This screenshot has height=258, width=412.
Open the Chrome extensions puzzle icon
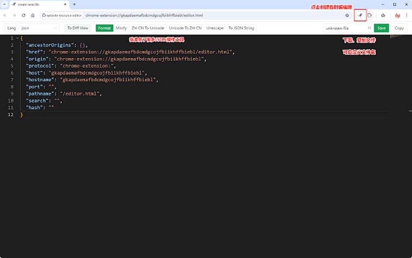coord(369,15)
